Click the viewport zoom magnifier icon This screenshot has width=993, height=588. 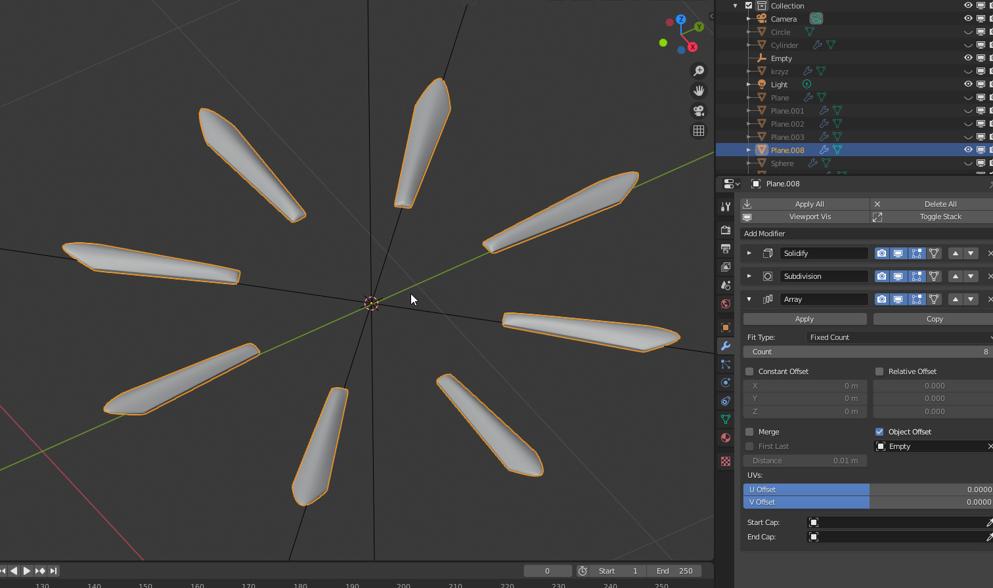pyautogui.click(x=699, y=71)
